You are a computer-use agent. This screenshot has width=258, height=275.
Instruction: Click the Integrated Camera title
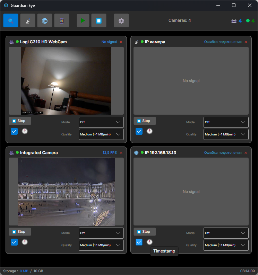point(39,153)
